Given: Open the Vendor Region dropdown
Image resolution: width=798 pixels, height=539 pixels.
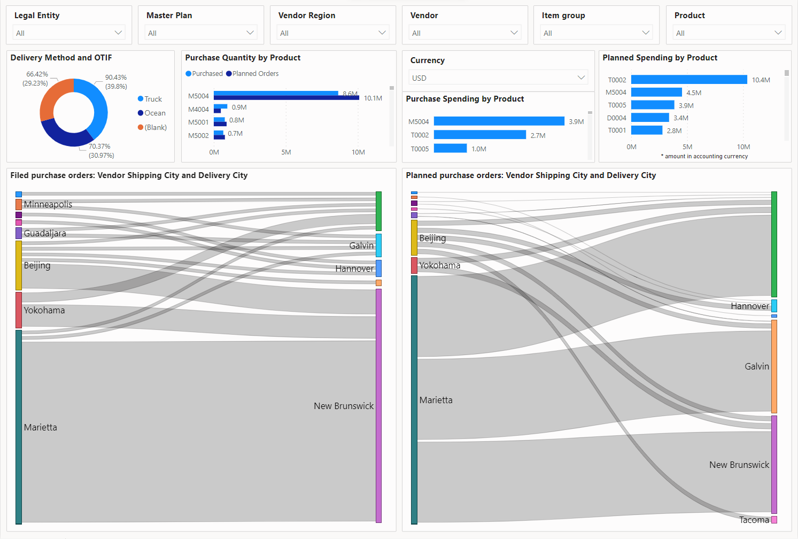Looking at the screenshot, I should click(x=333, y=33).
